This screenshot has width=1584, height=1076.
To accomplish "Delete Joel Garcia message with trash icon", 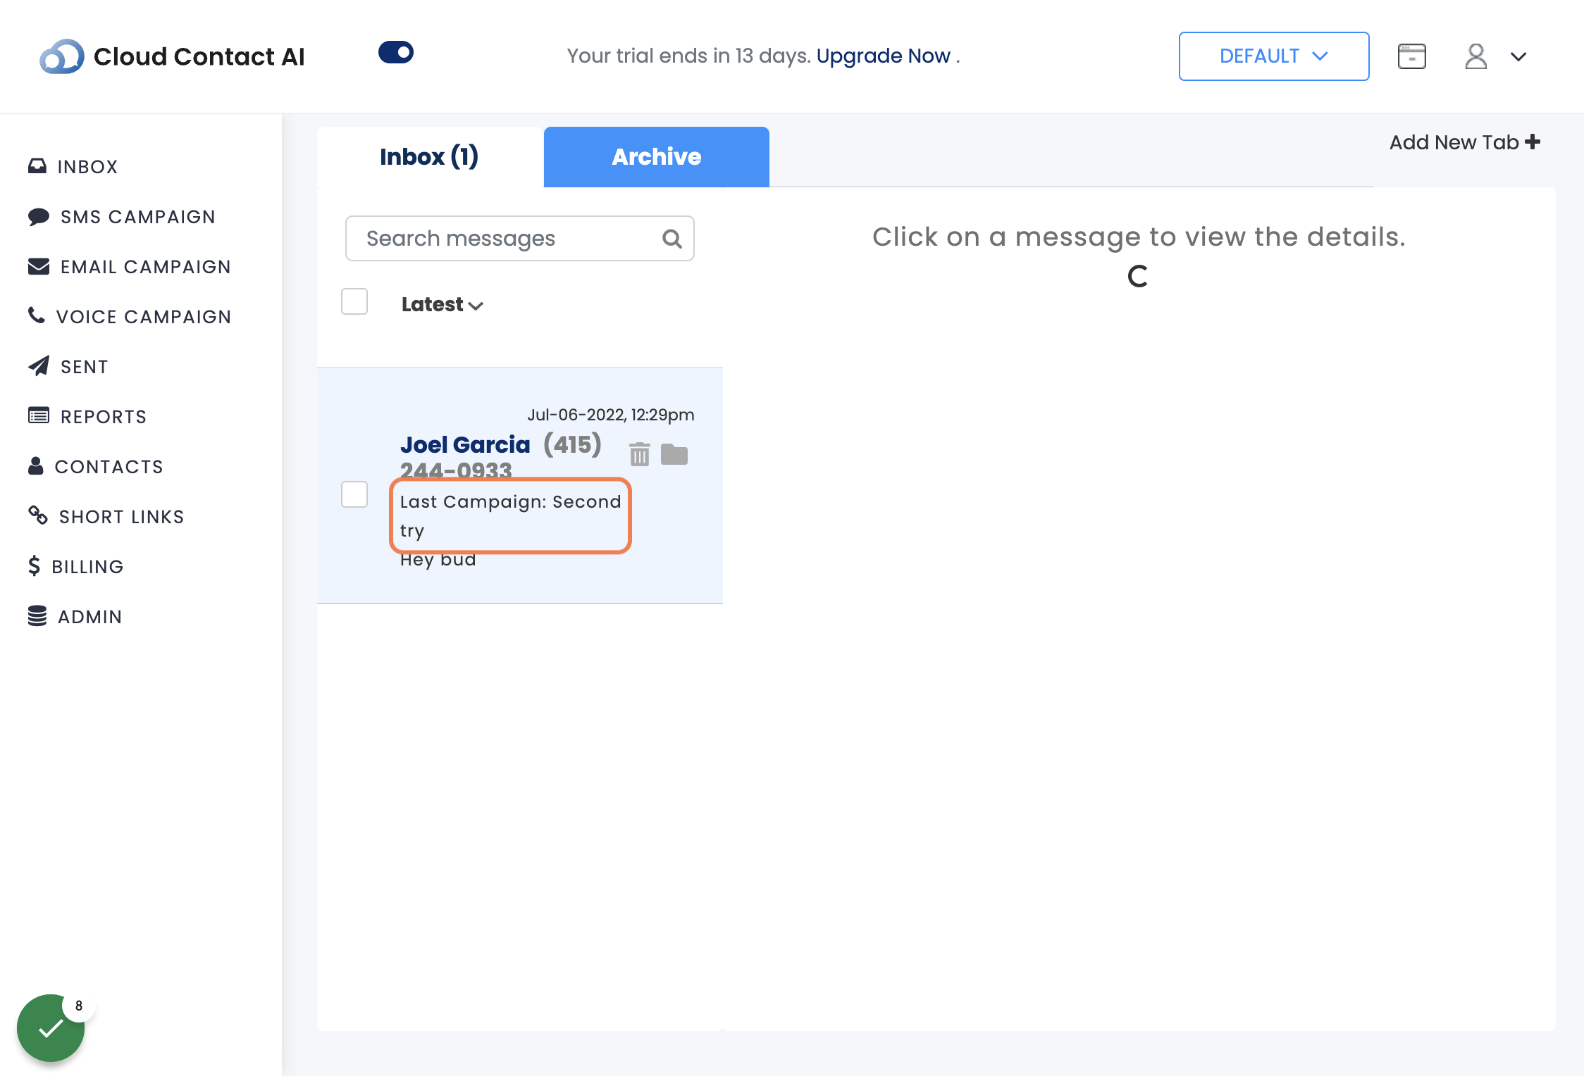I will coord(639,454).
